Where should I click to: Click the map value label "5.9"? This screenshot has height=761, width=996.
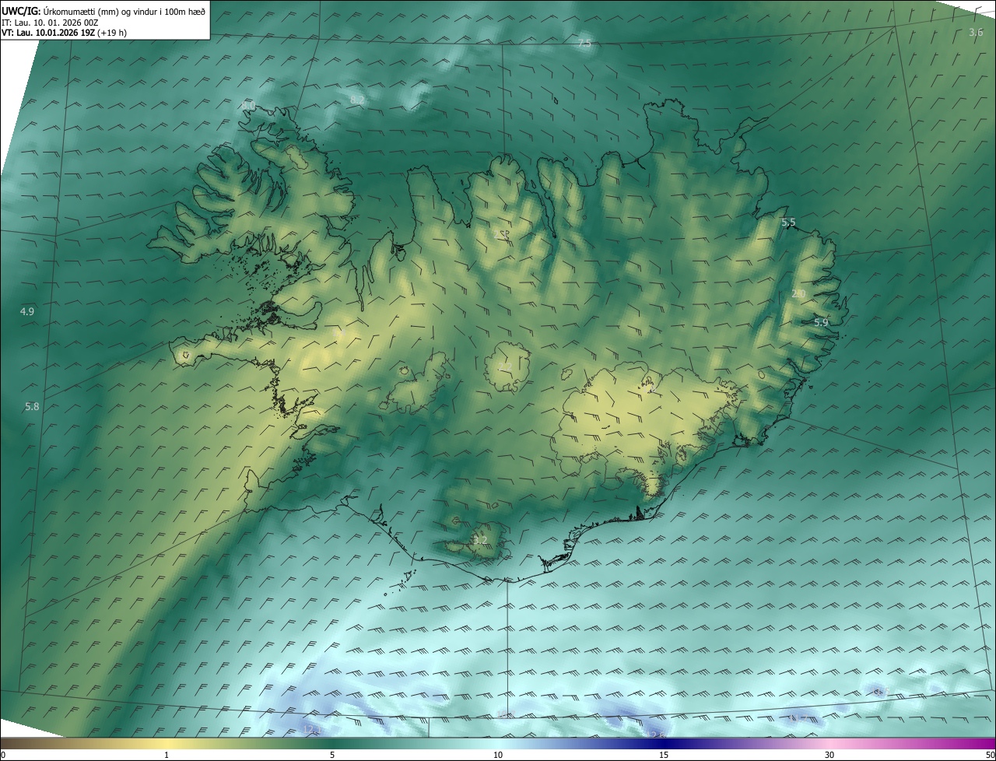[821, 322]
